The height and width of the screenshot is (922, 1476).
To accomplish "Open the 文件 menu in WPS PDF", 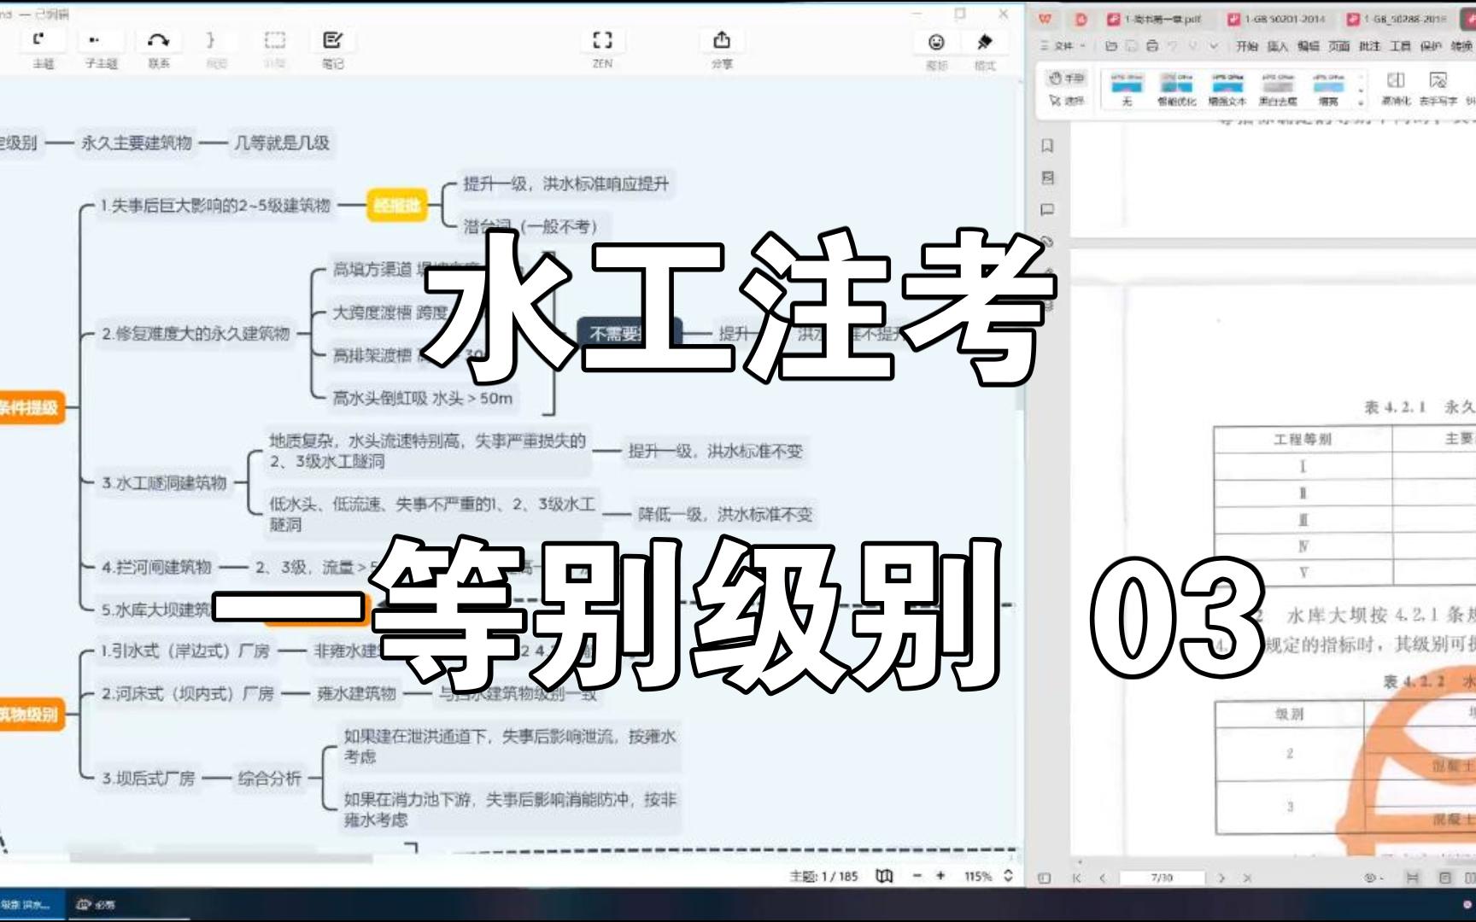I will click(1063, 46).
